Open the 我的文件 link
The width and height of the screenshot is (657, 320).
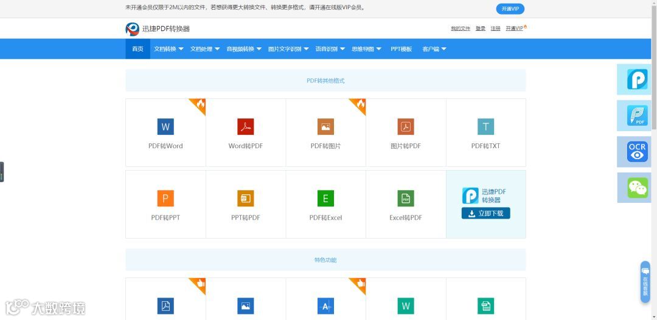461,29
